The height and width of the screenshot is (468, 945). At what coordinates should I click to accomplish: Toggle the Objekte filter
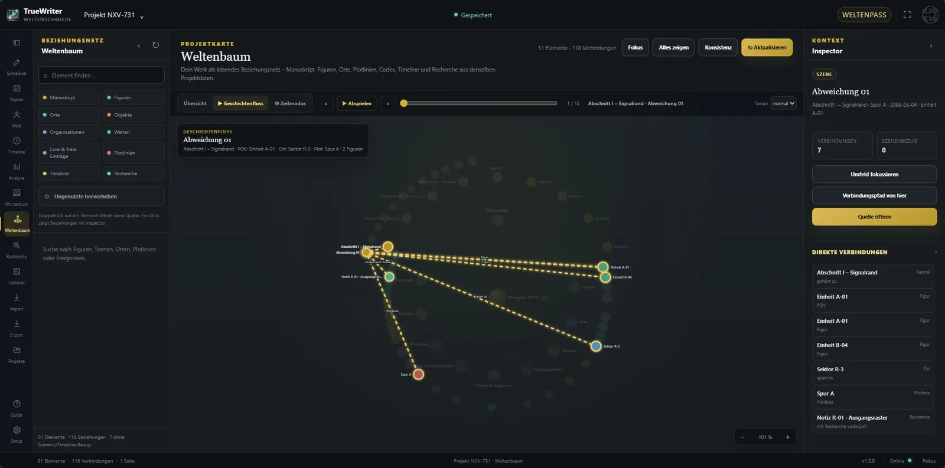(133, 114)
